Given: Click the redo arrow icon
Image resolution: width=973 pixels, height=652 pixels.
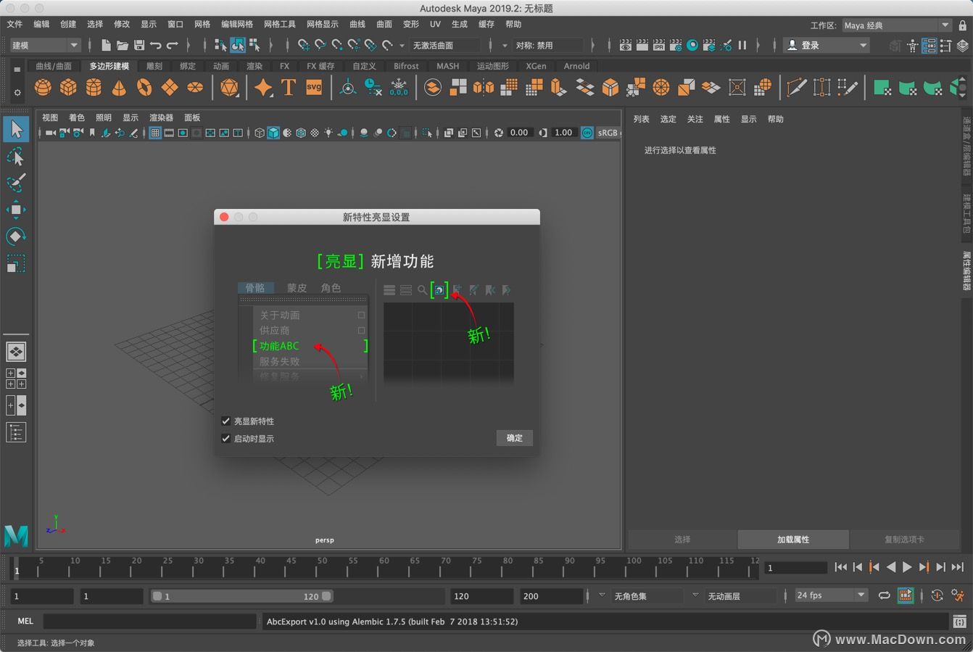Looking at the screenshot, I should click(x=173, y=45).
